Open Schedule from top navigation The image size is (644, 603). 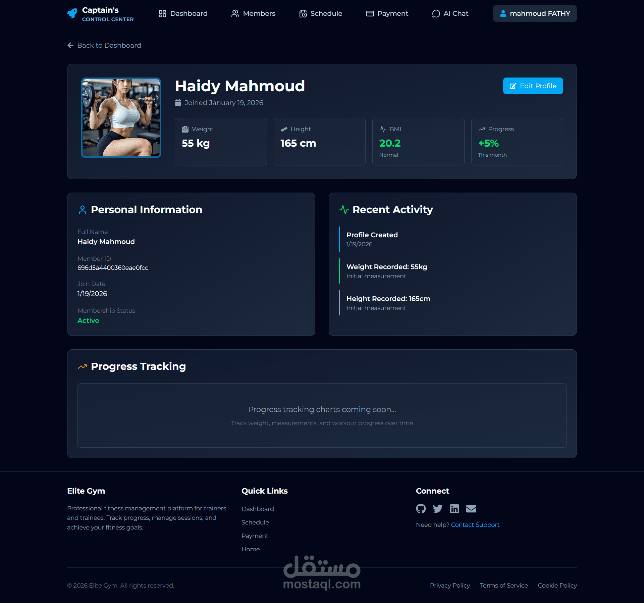tap(321, 13)
